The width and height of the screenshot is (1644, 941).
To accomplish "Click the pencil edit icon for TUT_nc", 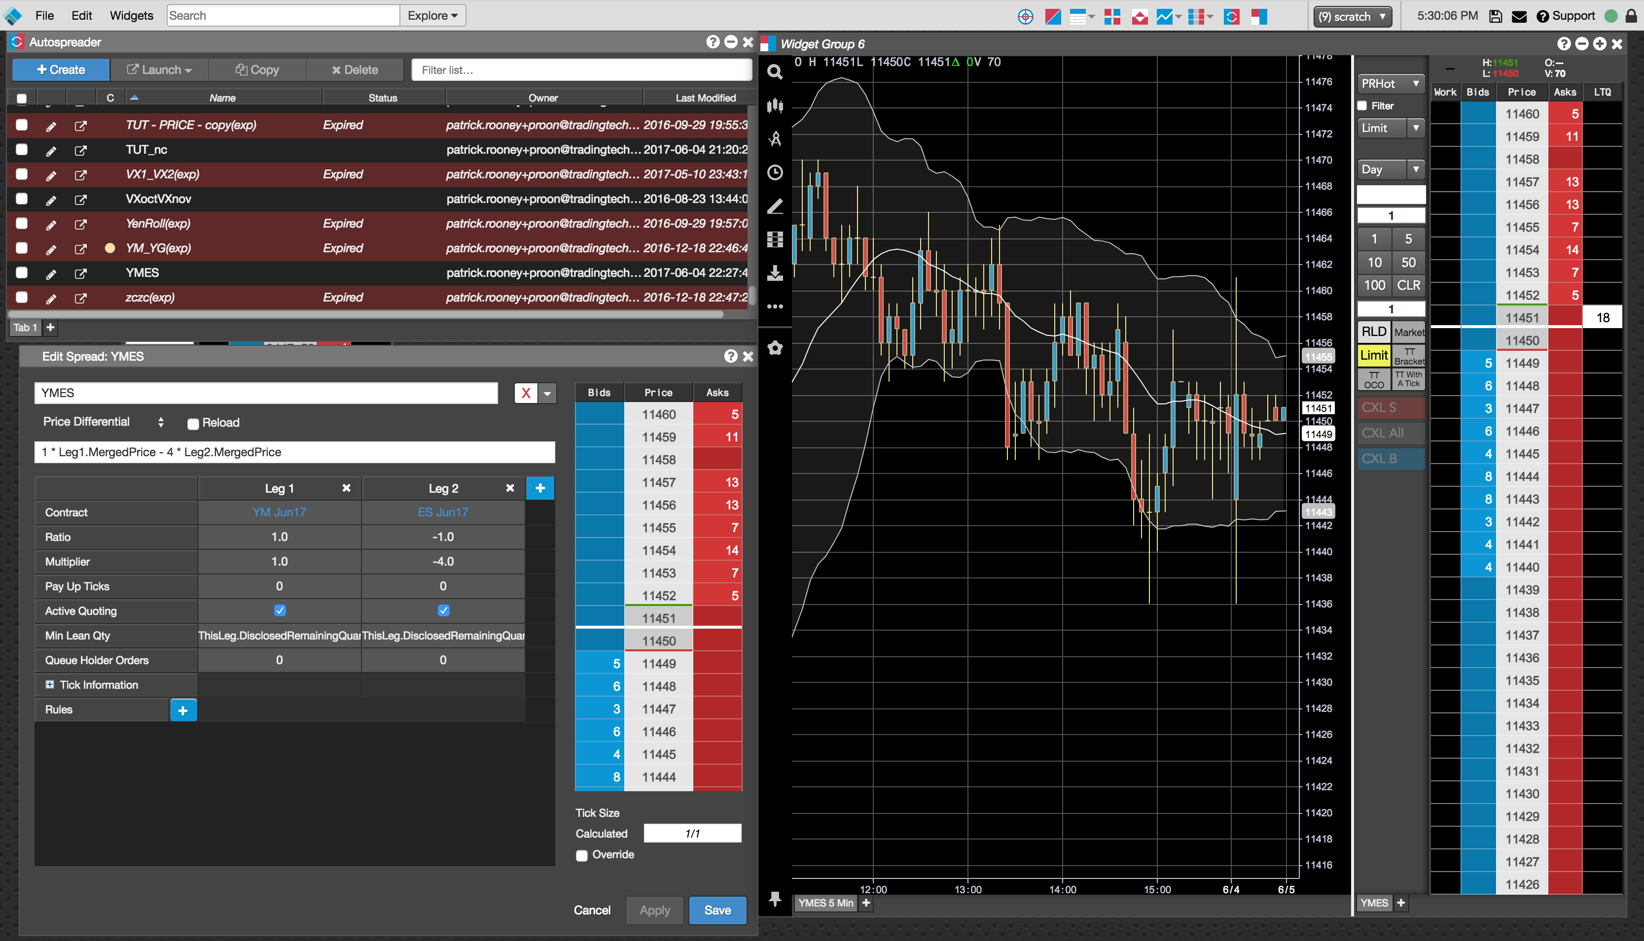I will pyautogui.click(x=51, y=151).
